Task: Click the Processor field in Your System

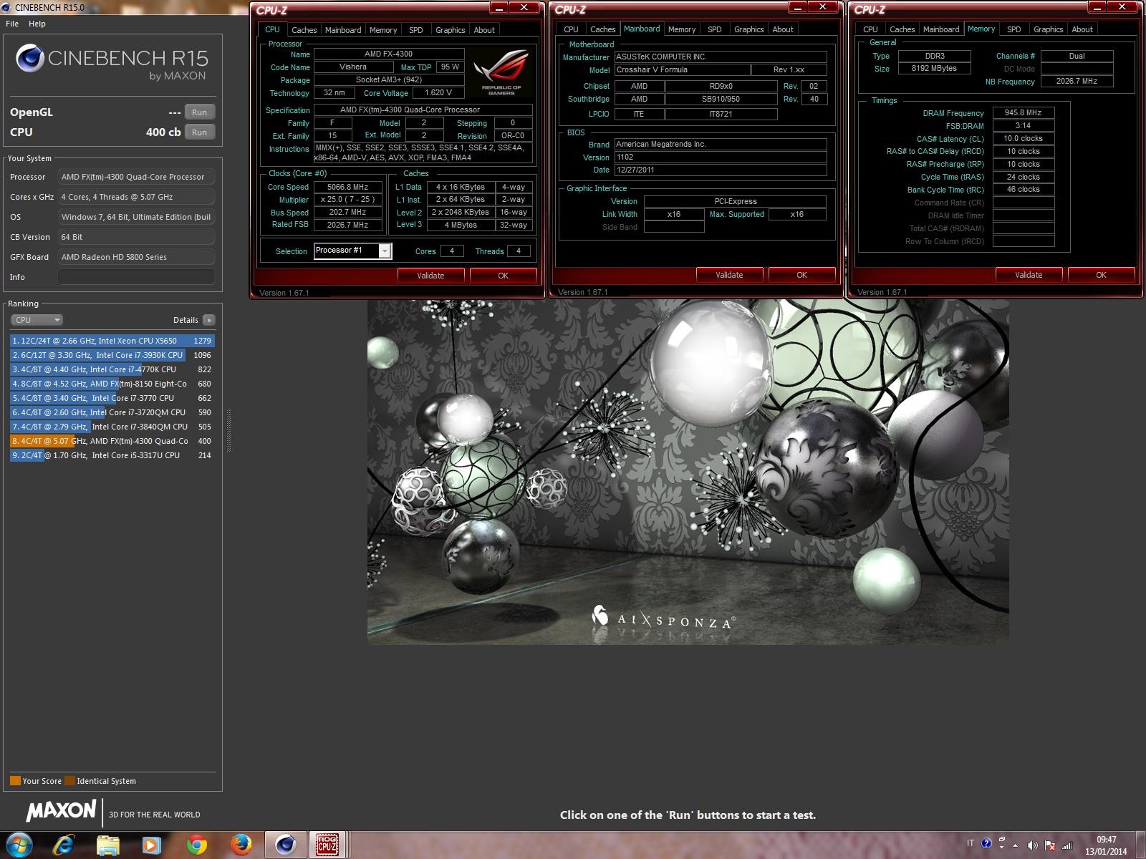Action: (136, 177)
